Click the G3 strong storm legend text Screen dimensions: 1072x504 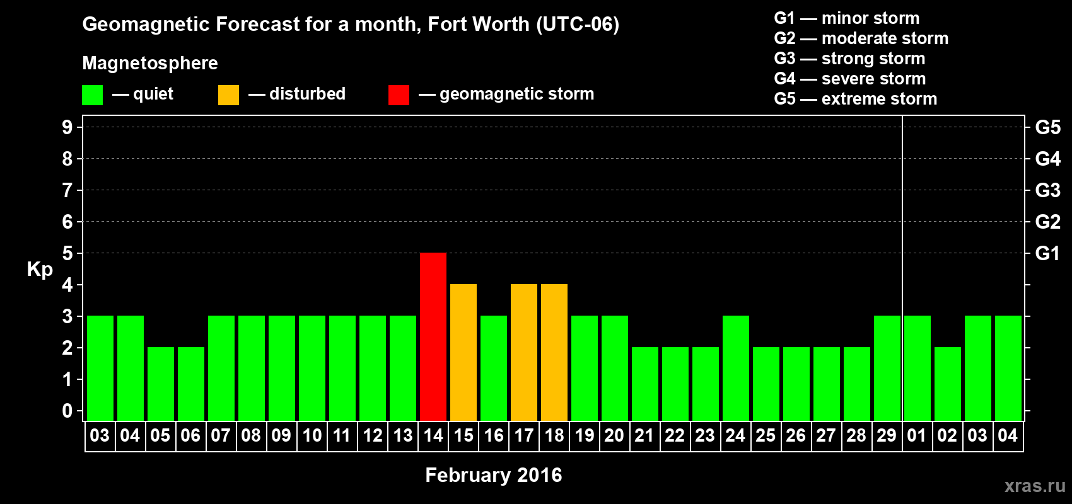849,59
